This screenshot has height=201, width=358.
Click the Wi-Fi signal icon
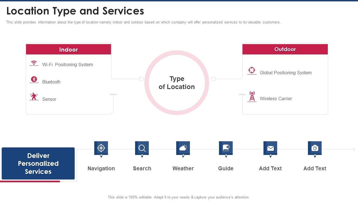tap(34, 63)
